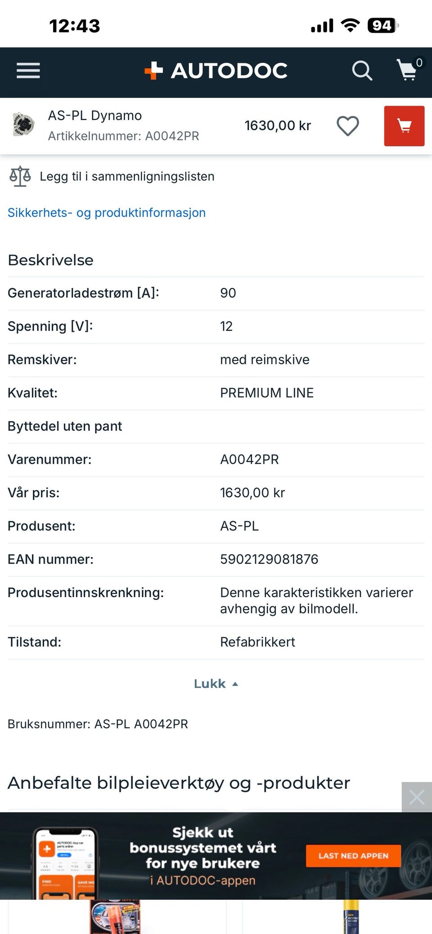Tap the battery status indicator

(383, 26)
